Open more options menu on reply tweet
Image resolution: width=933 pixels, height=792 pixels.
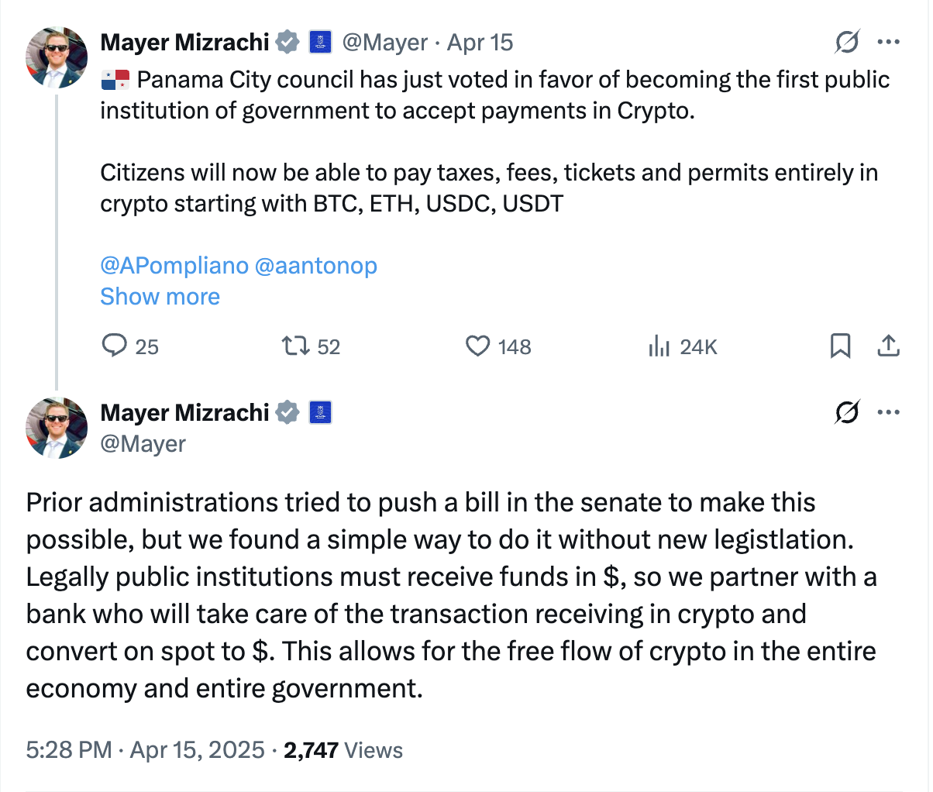889,412
